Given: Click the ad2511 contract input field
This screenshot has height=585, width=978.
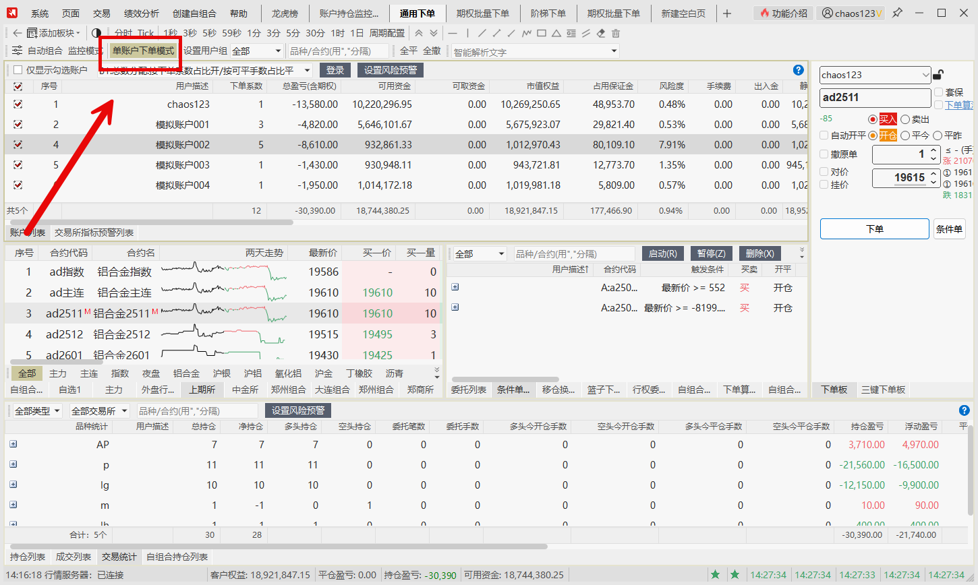Looking at the screenshot, I should [x=875, y=97].
